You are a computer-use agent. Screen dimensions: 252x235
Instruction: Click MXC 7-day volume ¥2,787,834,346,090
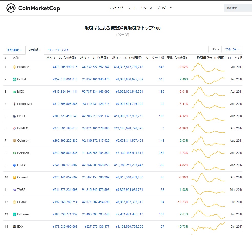pyautogui.click(x=96, y=92)
